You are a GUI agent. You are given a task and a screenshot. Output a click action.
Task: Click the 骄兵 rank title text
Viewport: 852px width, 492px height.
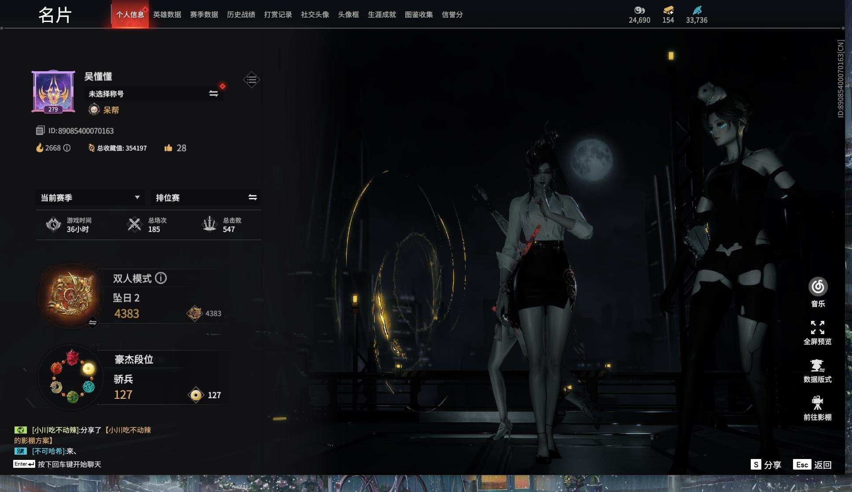pos(123,379)
